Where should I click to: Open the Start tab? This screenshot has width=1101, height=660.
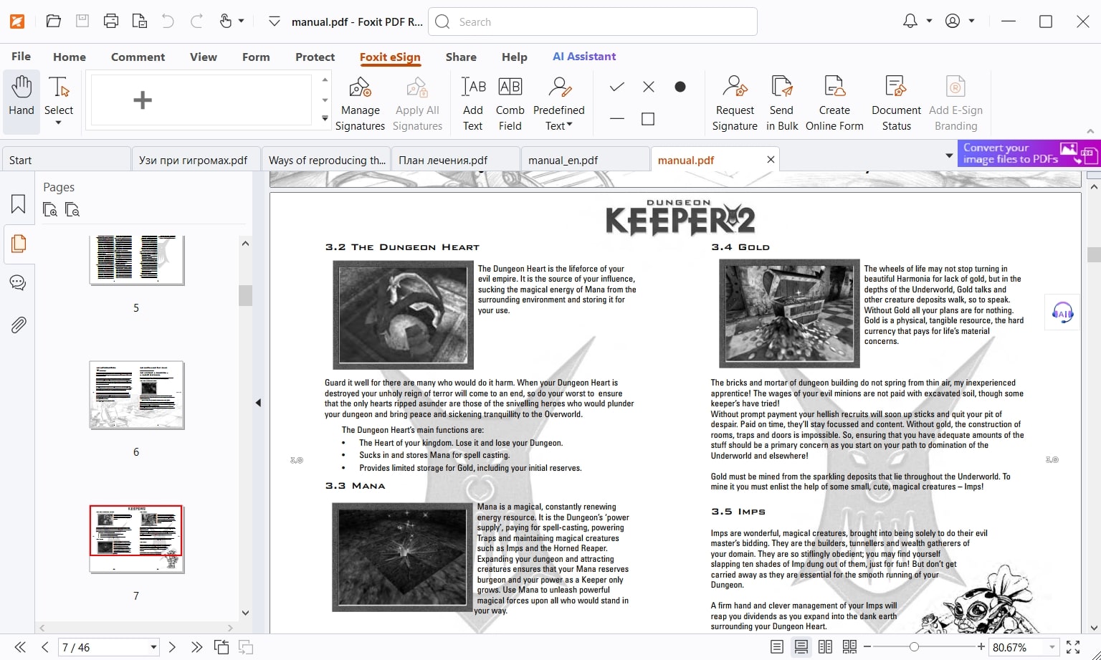66,160
